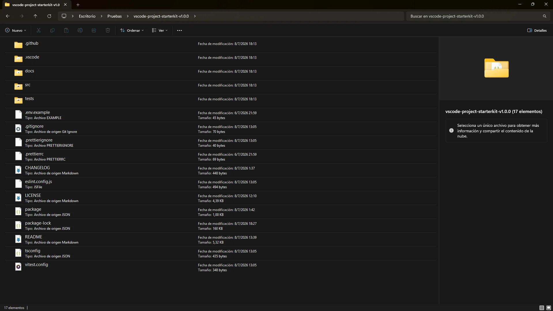Select the .prettierrc file name
The height and width of the screenshot is (311, 553).
click(34, 154)
